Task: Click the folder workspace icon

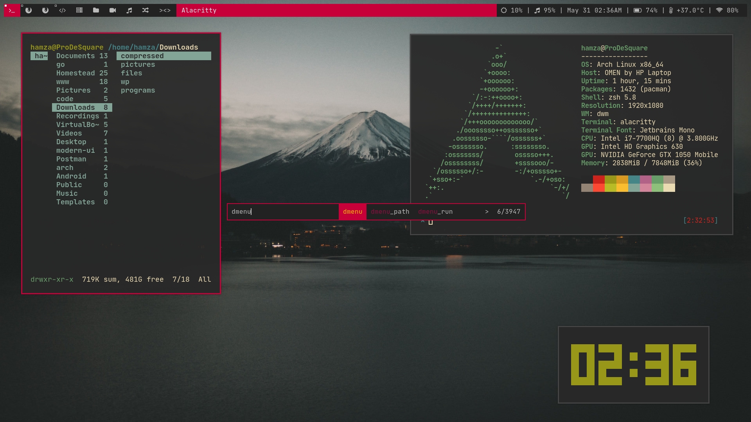Action: (x=96, y=11)
